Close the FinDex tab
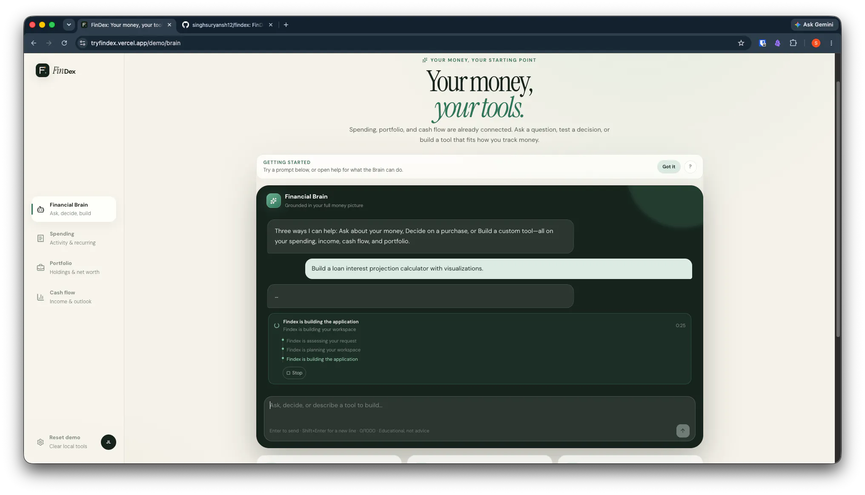Viewport: 865px width, 495px height. pos(169,25)
